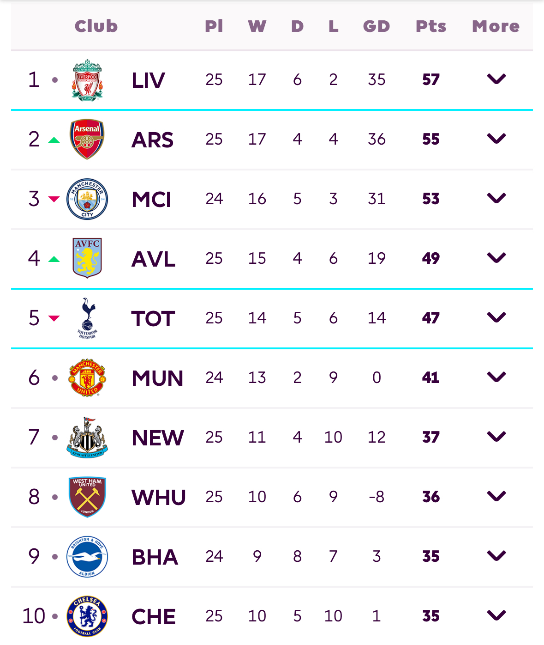Click the Pts column header

coord(430,26)
